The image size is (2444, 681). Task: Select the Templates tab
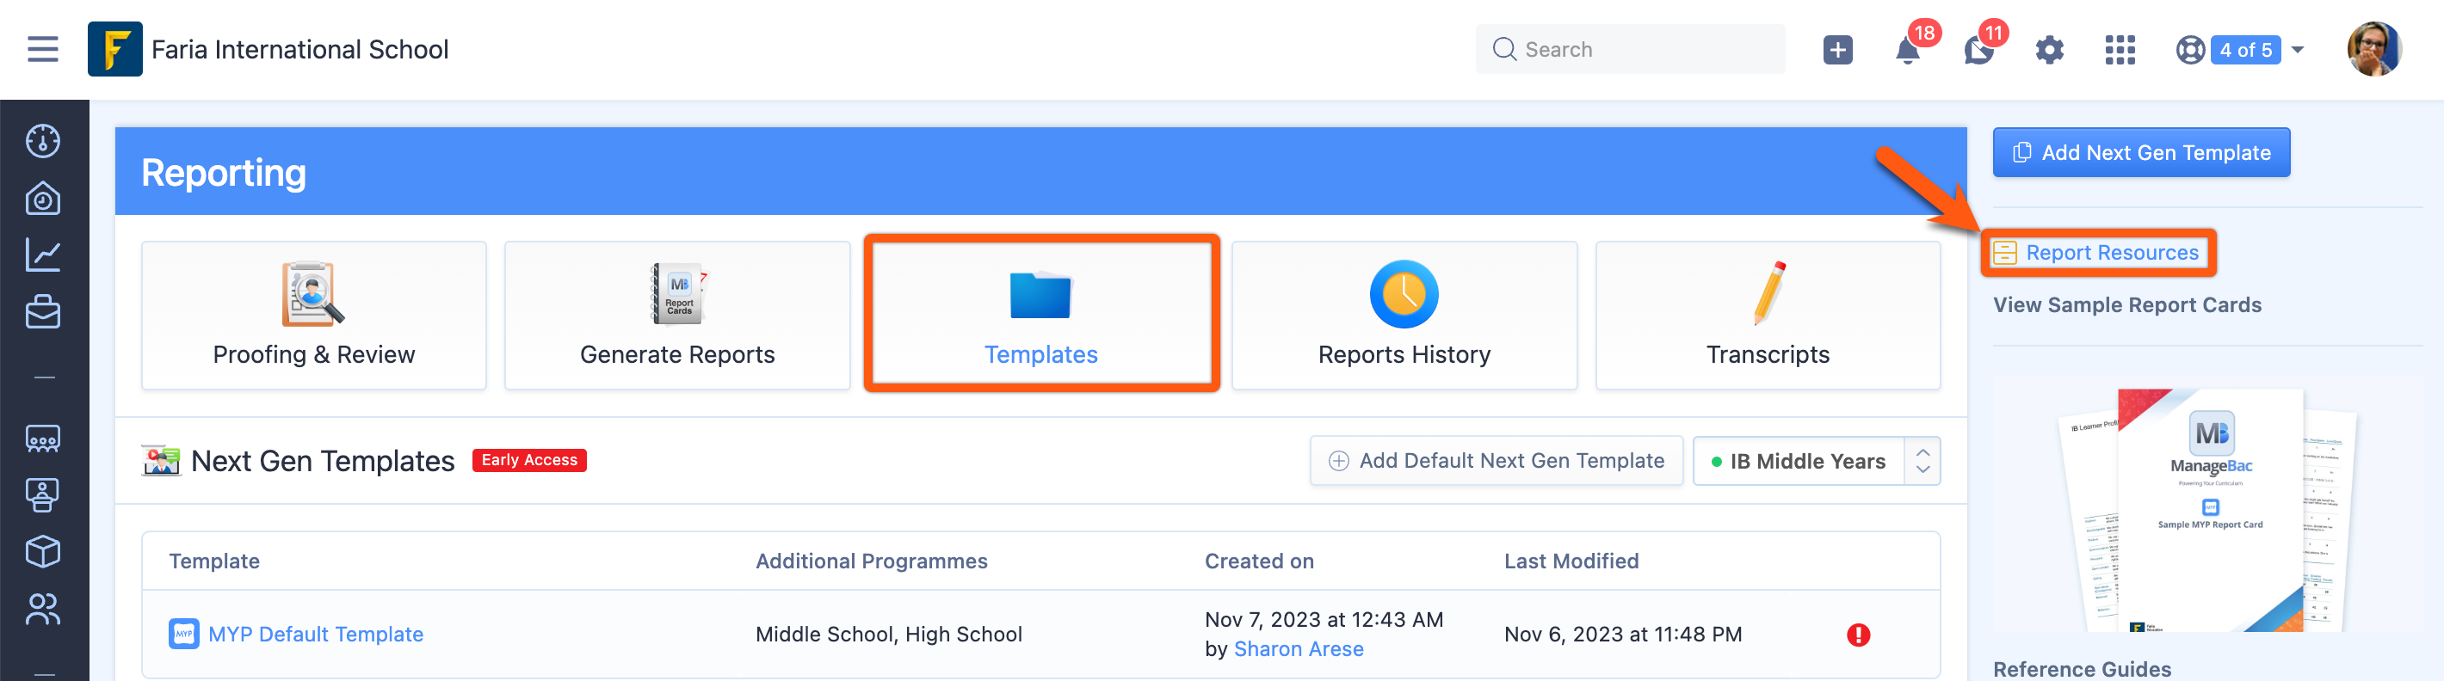[1040, 315]
